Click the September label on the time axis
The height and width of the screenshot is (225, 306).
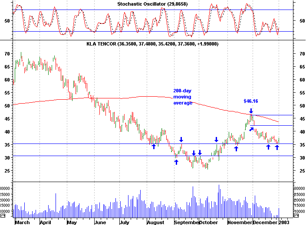(187, 222)
